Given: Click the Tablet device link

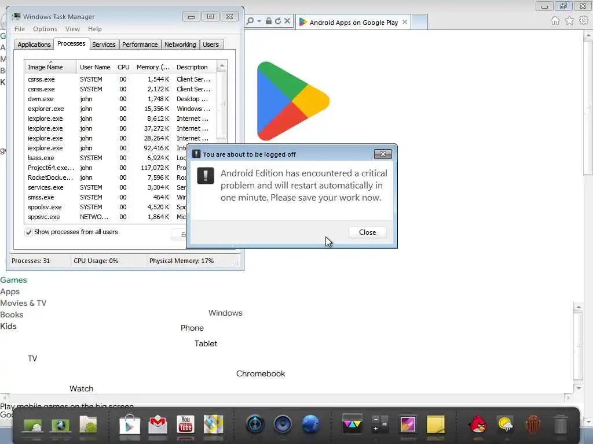Looking at the screenshot, I should point(206,343).
